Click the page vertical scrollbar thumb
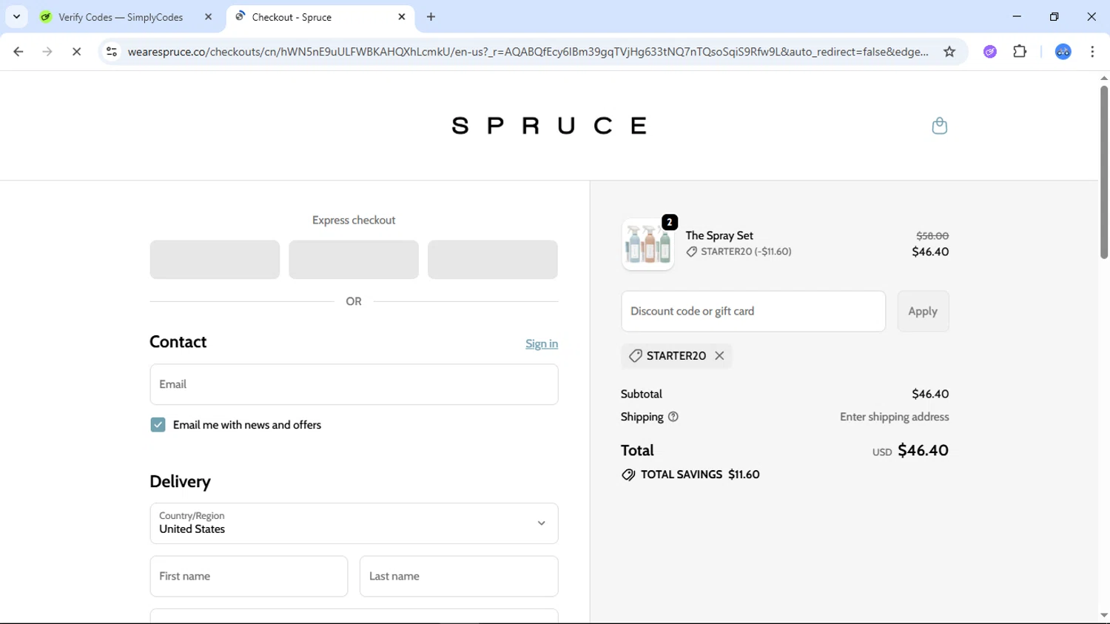This screenshot has height=624, width=1110. pyautogui.click(x=1103, y=172)
